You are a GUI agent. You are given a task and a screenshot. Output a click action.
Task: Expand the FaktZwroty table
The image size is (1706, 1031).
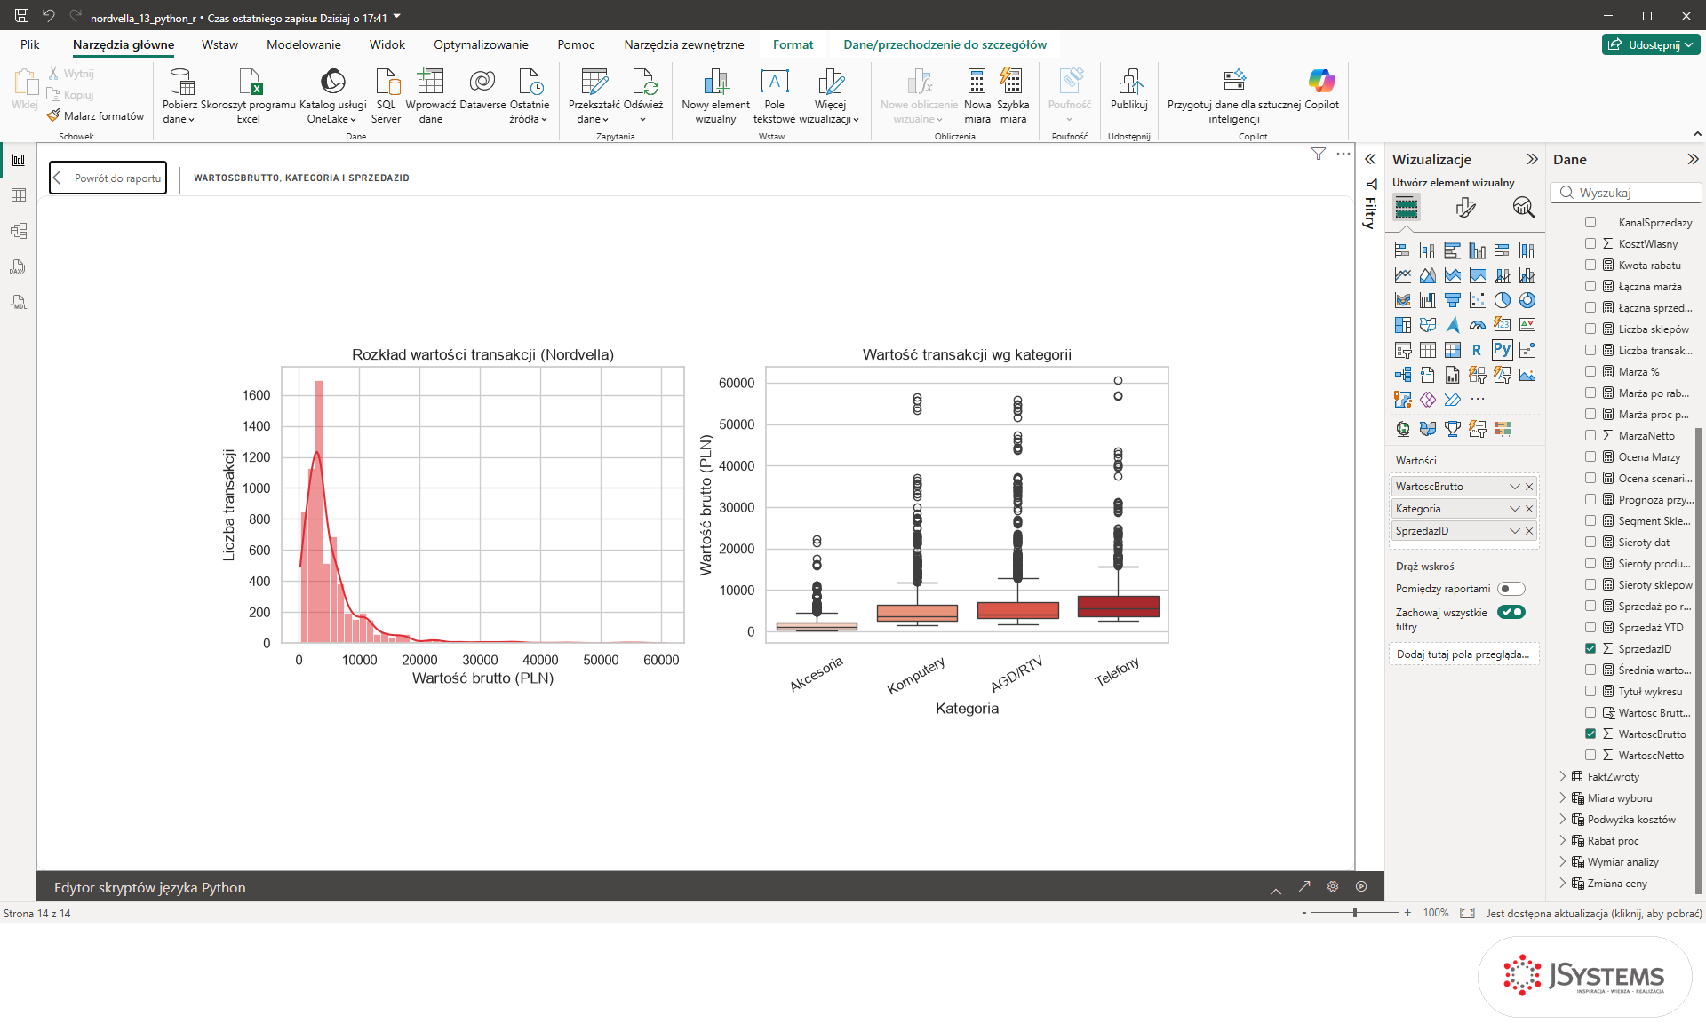[x=1563, y=776]
